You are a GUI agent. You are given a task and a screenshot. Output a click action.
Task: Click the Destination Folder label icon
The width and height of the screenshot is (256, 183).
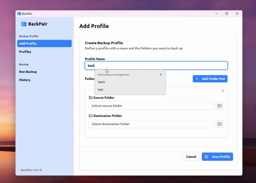tap(90, 116)
